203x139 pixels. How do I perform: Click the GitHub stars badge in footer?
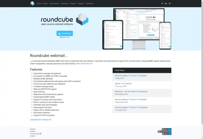pyautogui.click(x=167, y=129)
